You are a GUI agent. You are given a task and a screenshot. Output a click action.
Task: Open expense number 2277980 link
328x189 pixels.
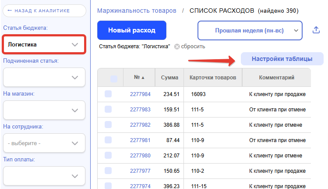[140, 155]
